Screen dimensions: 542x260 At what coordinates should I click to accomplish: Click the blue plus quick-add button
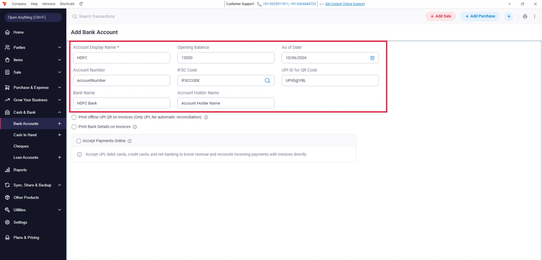tap(509, 16)
